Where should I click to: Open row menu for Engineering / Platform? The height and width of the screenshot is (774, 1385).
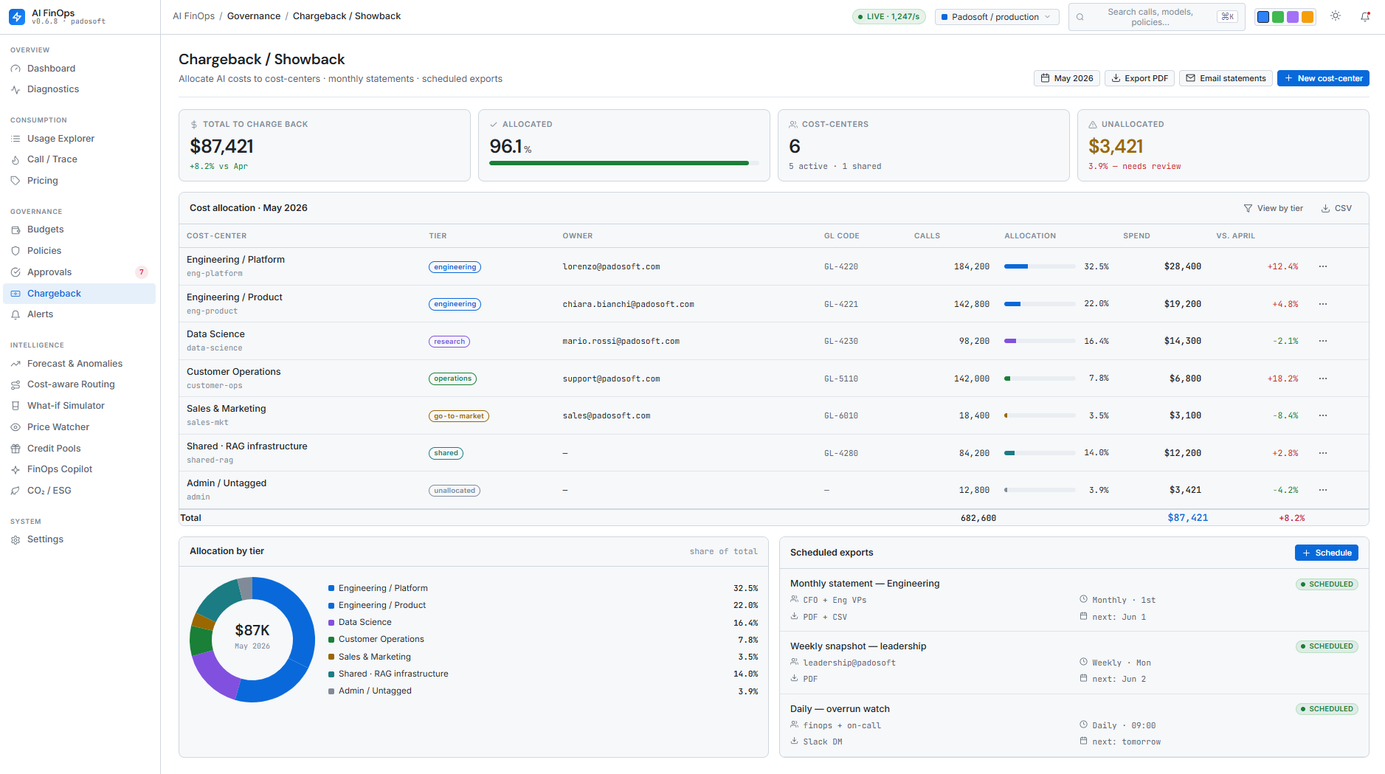(1323, 266)
